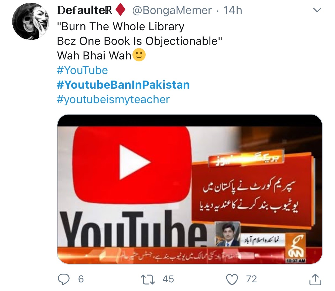Click the 14h tweet timestamp

click(233, 11)
